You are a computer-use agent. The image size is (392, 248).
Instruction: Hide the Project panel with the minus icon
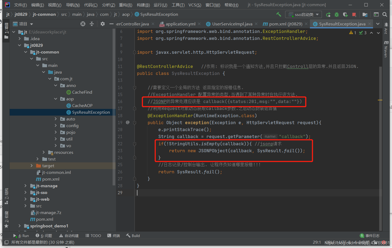(x=112, y=24)
